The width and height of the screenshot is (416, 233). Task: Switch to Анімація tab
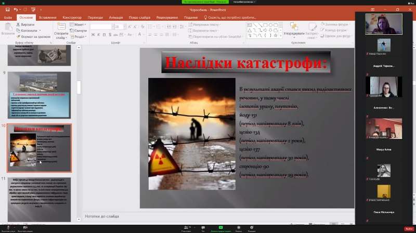115,18
